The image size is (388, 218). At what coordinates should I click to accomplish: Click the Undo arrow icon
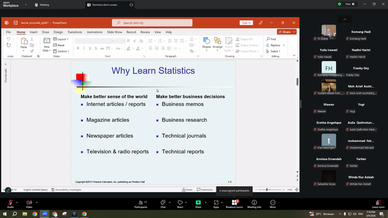(x=8, y=39)
